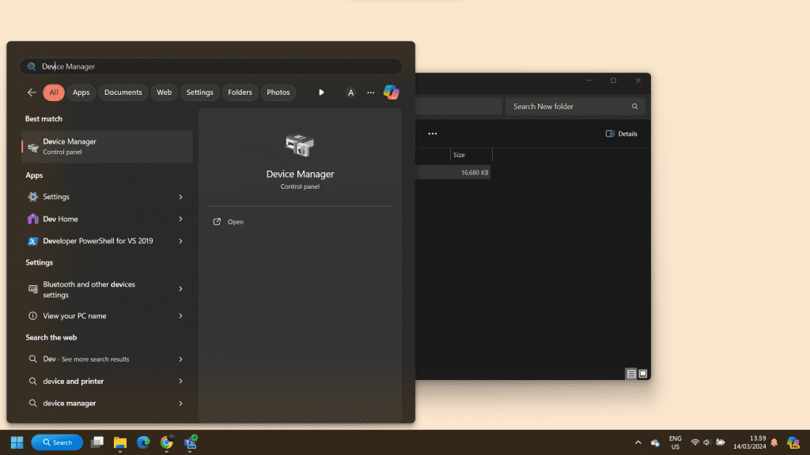Click Open for Device Manager
Screen dimensions: 810x455
coord(235,222)
